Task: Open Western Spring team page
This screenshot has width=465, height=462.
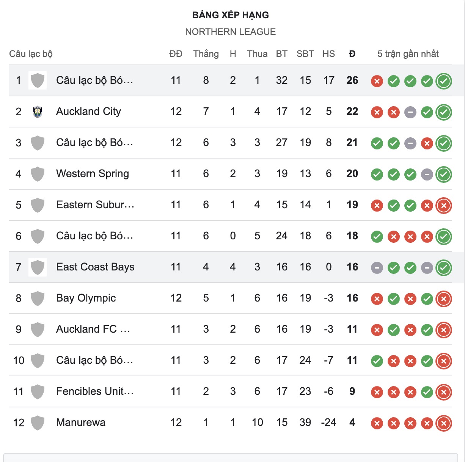Action: click(x=93, y=174)
